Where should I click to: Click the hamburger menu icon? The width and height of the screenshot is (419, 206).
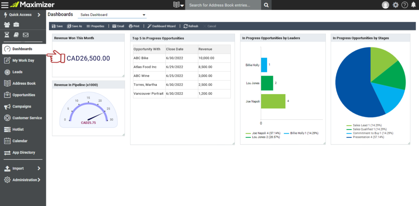(x=5, y=5)
